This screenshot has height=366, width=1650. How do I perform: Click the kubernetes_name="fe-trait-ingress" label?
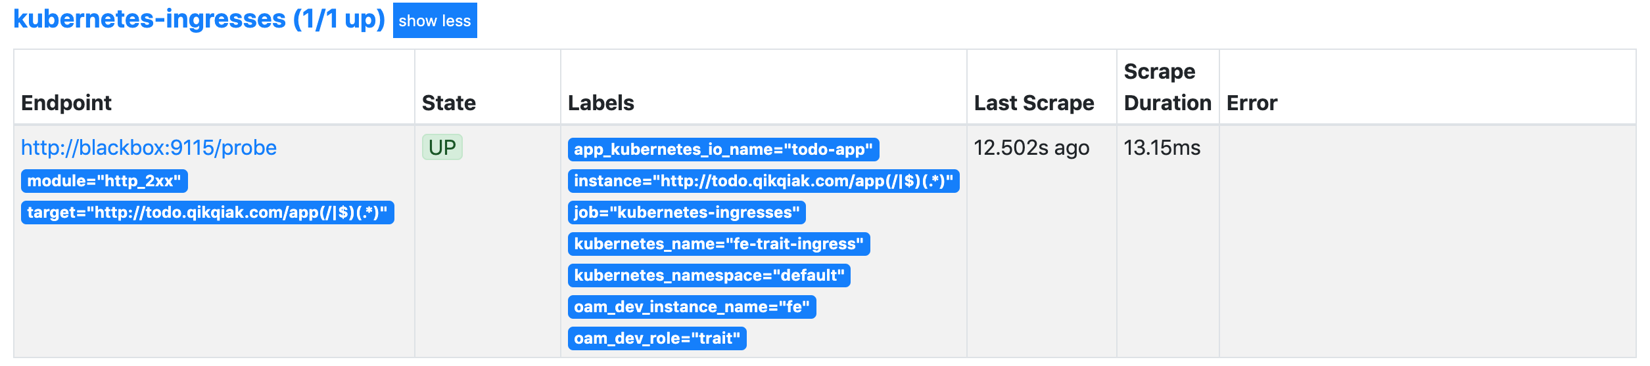point(719,244)
